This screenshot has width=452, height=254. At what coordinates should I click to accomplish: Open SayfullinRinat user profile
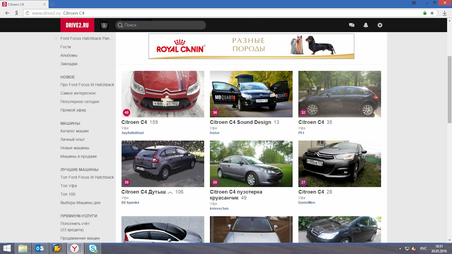[x=133, y=133]
